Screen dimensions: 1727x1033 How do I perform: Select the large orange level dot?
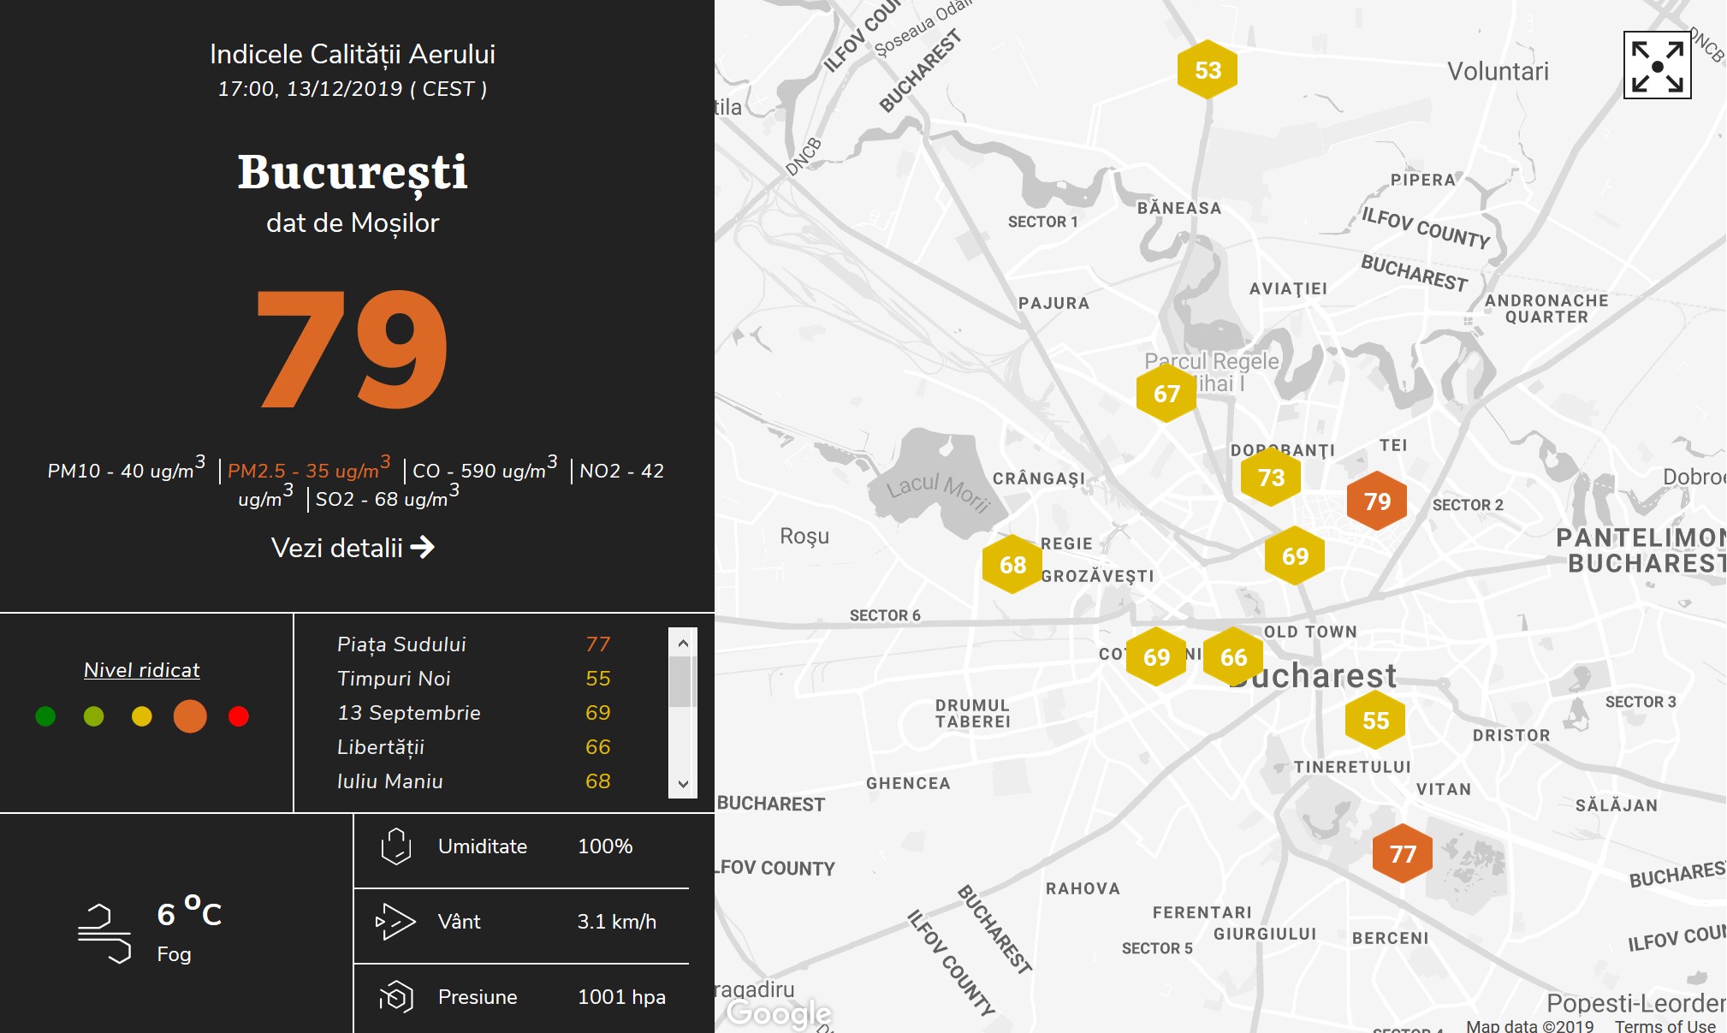(x=190, y=716)
